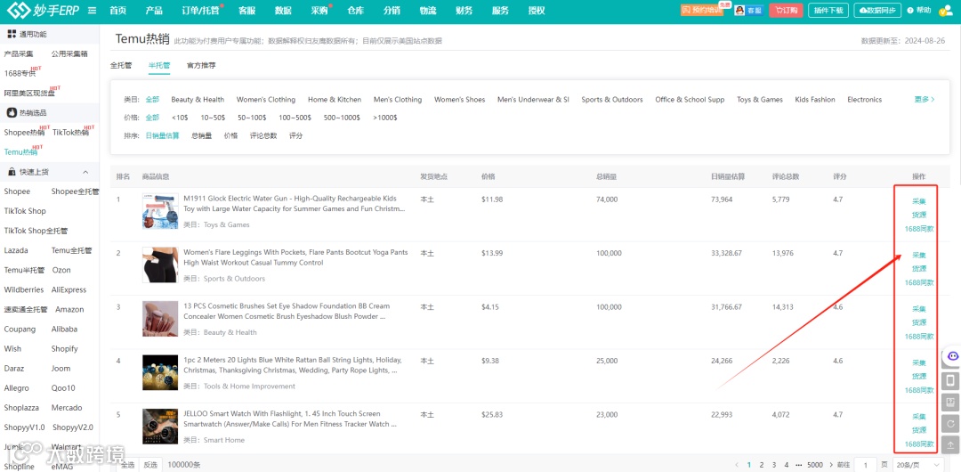Open Shopee热销 in sidebar

point(25,133)
